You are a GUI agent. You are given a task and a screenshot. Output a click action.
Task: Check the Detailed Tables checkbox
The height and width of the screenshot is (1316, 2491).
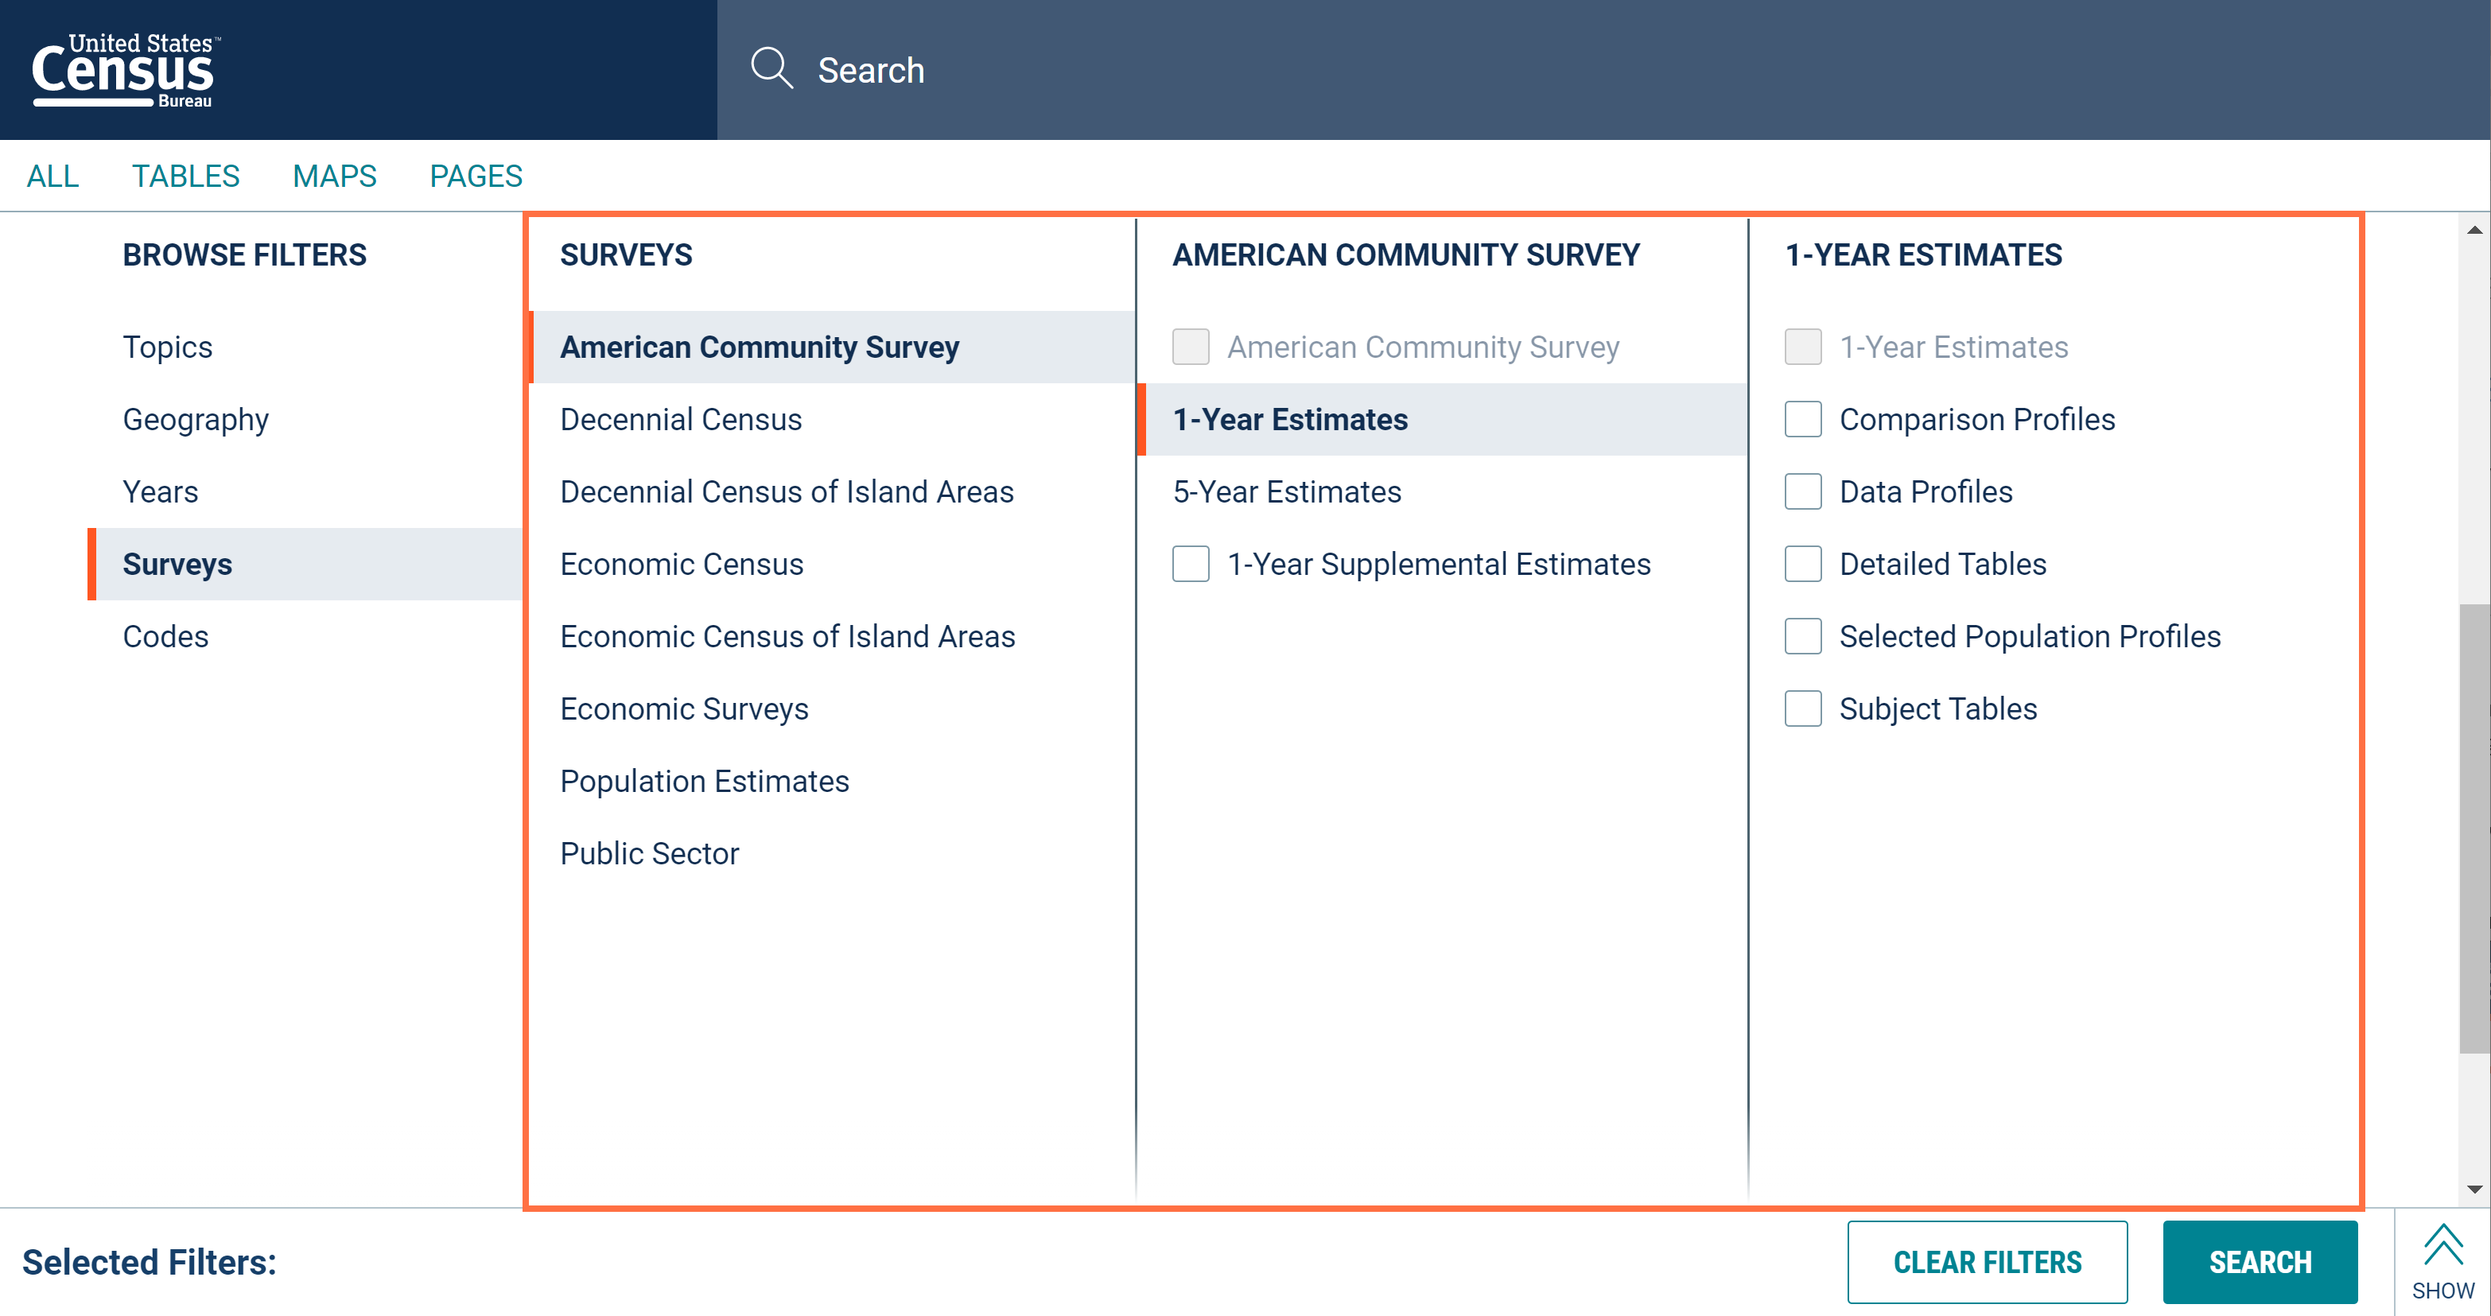[x=1802, y=565]
